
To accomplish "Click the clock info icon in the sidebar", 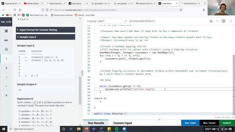I will (x=6, y=49).
